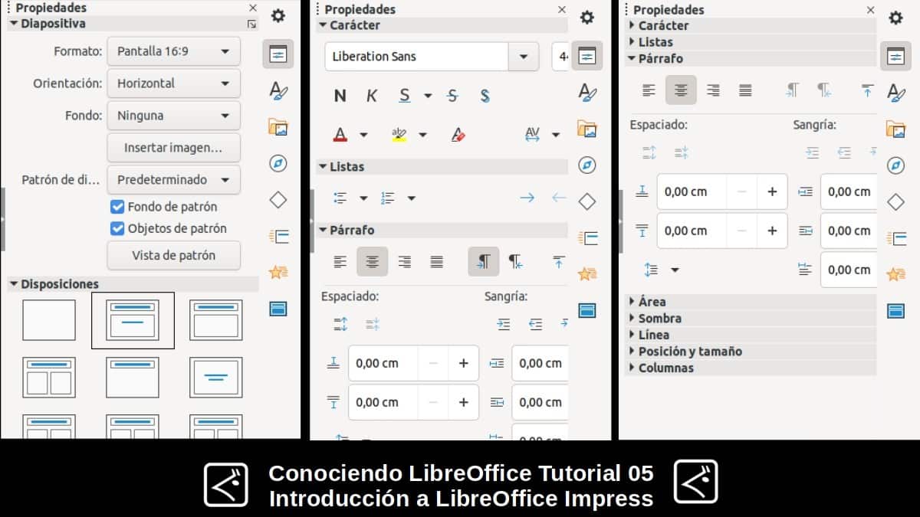This screenshot has width=920, height=517.
Task: Click increase indent icon in the Liberation Sans panel
Action: (504, 324)
